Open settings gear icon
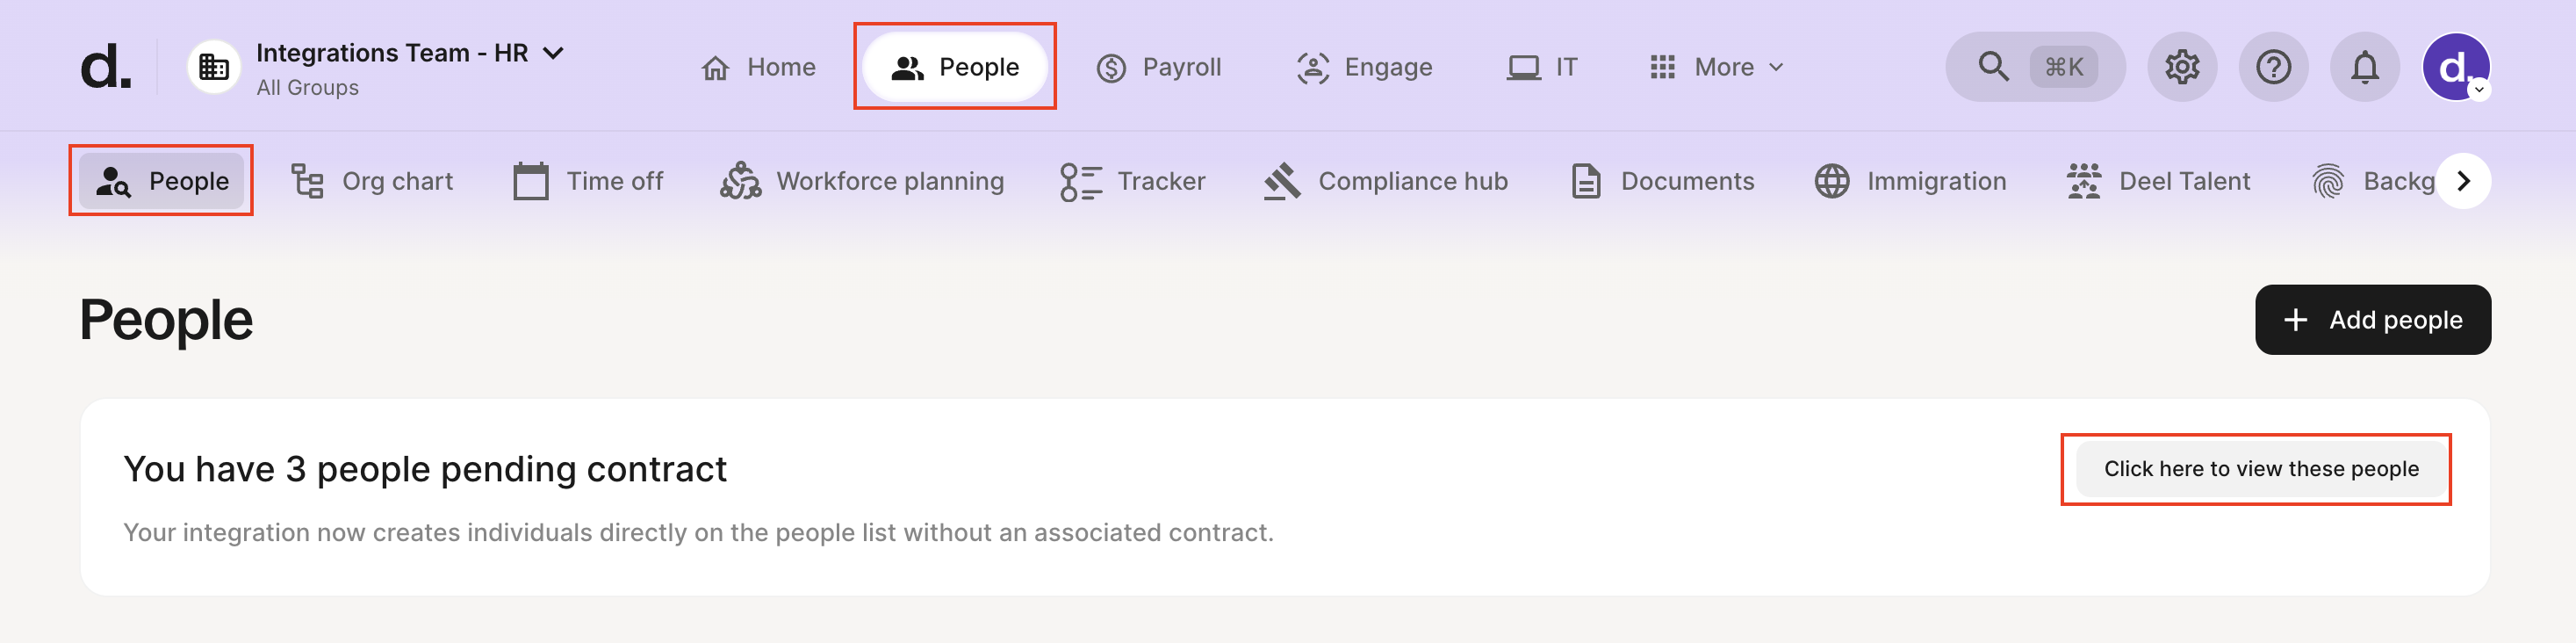Image resolution: width=2576 pixels, height=643 pixels. 2181,67
